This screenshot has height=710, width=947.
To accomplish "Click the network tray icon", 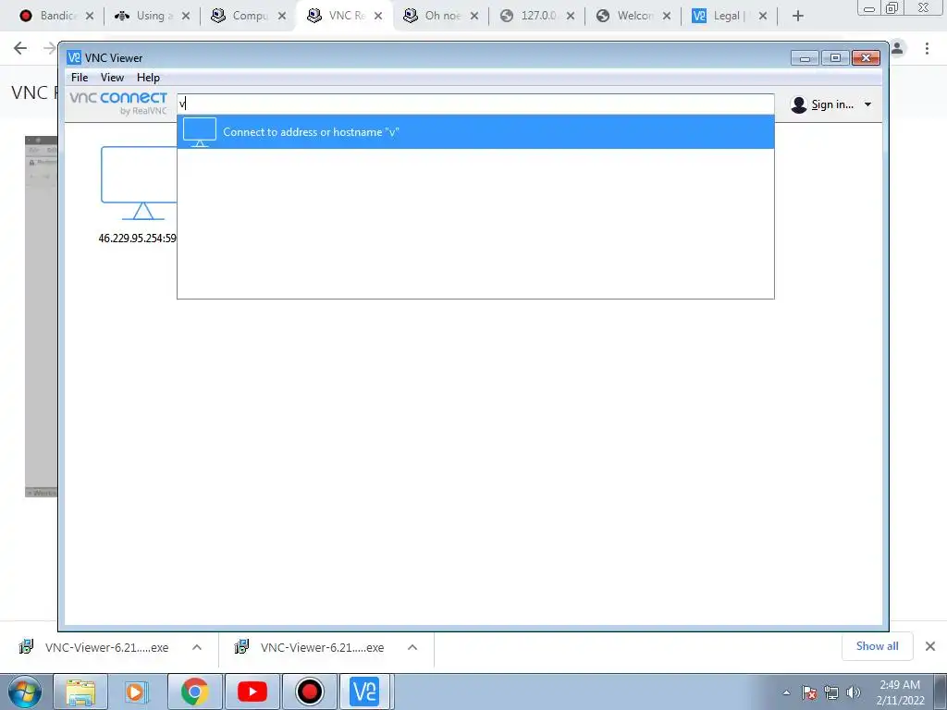I will tap(831, 692).
